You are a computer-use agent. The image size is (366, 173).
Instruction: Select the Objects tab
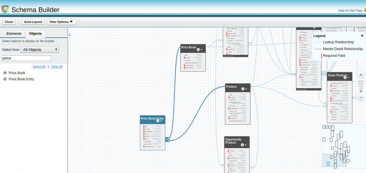click(x=35, y=34)
